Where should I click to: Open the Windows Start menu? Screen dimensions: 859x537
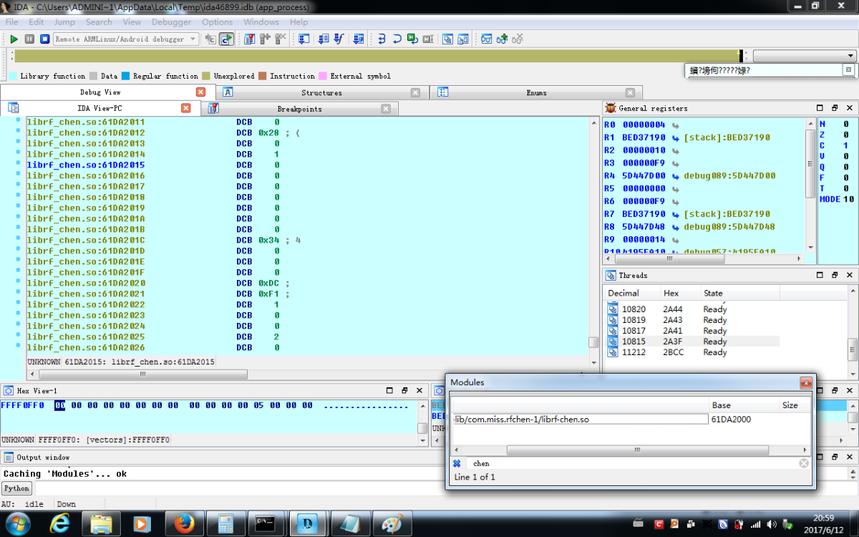(16, 524)
